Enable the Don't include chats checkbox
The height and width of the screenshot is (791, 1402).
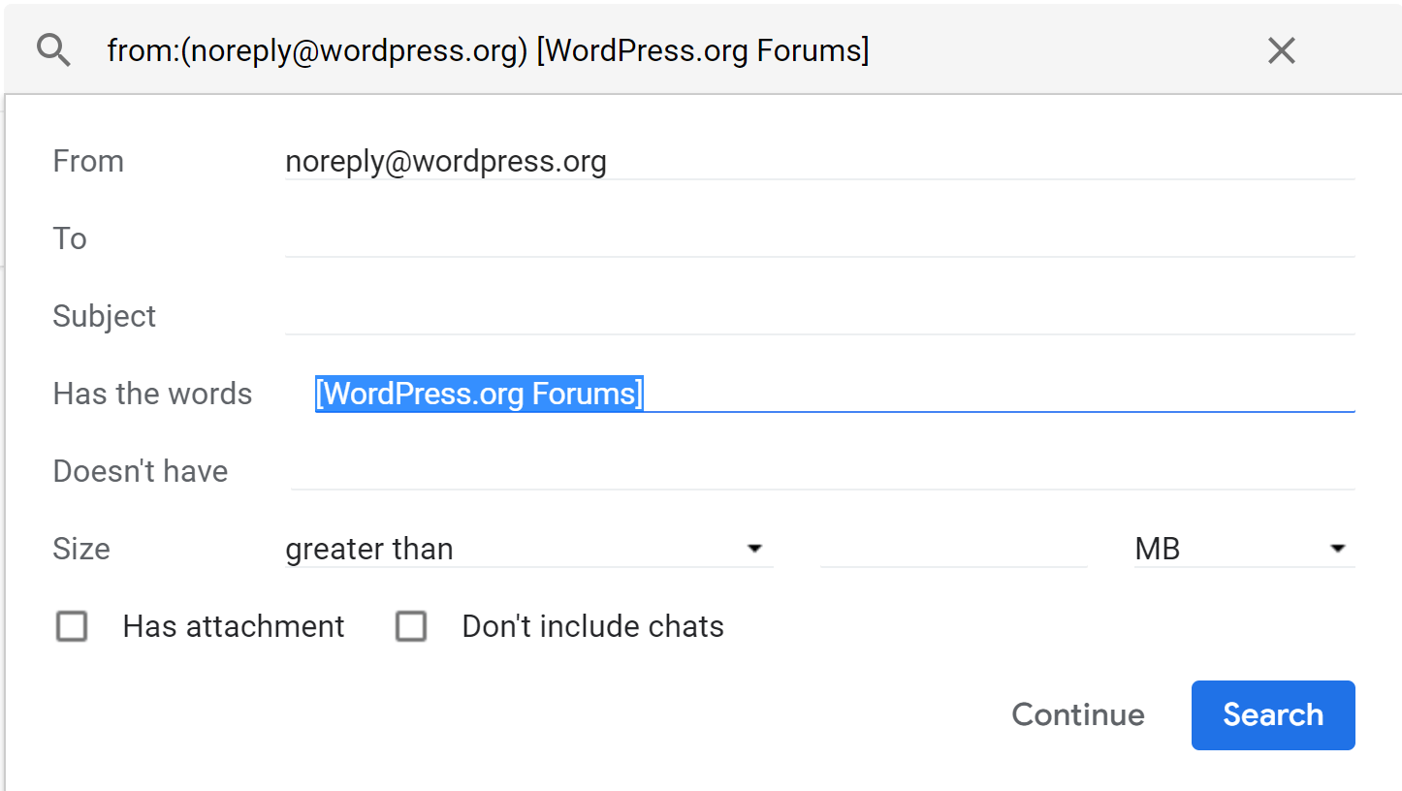coord(411,626)
